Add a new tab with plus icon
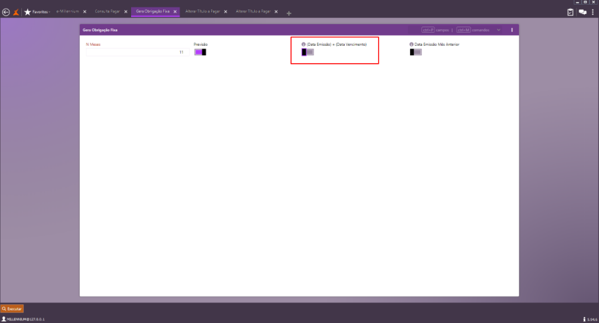The height and width of the screenshot is (323, 599). [x=289, y=13]
